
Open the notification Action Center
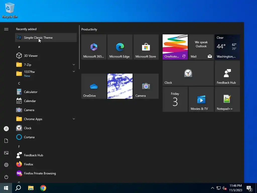point(249,188)
